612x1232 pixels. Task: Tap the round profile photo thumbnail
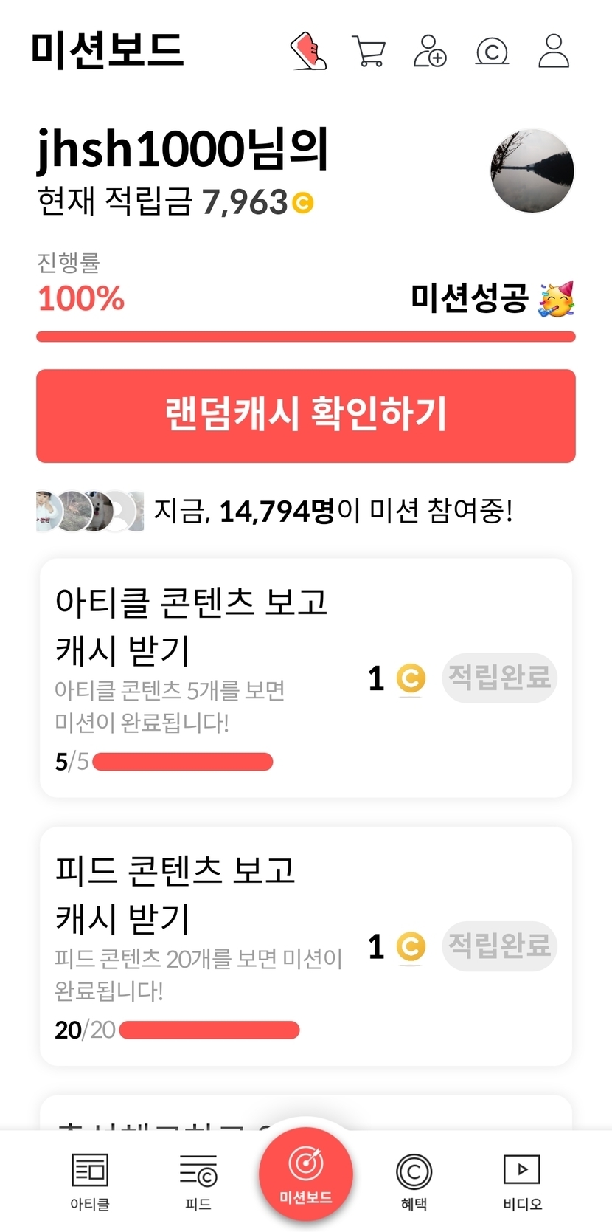point(532,171)
